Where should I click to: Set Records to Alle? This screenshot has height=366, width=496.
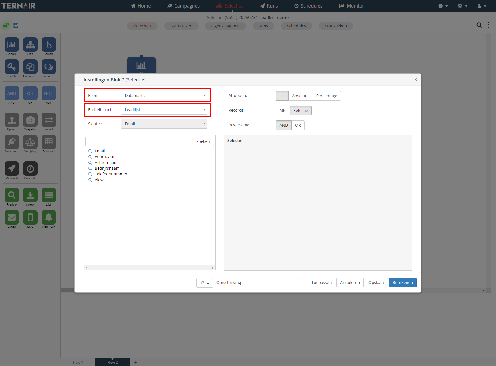coord(283,111)
